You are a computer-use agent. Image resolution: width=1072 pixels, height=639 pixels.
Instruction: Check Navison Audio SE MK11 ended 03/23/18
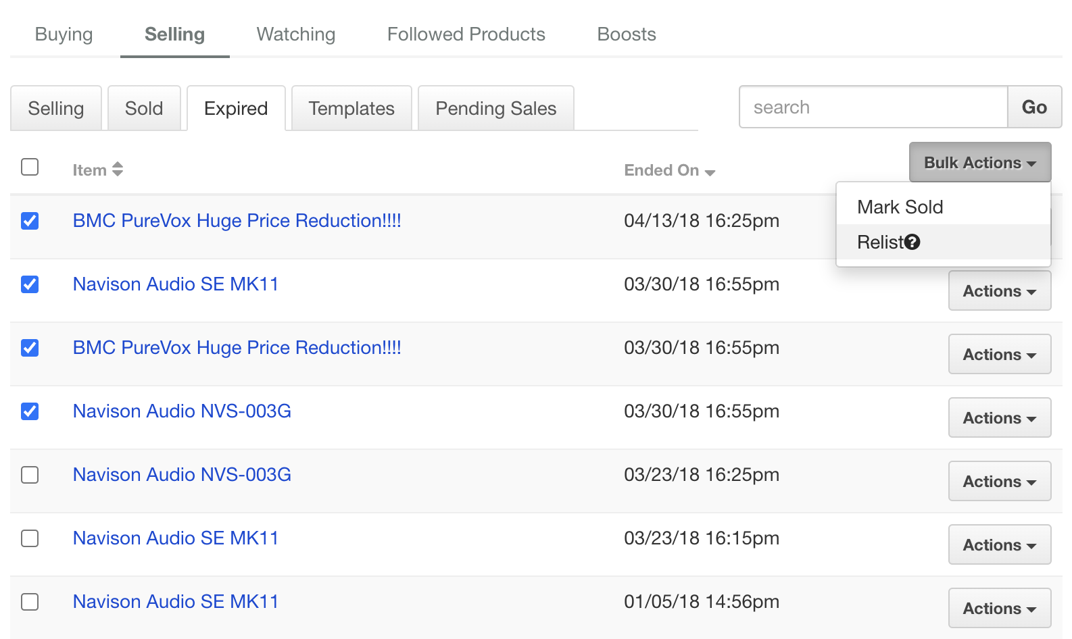(x=30, y=538)
